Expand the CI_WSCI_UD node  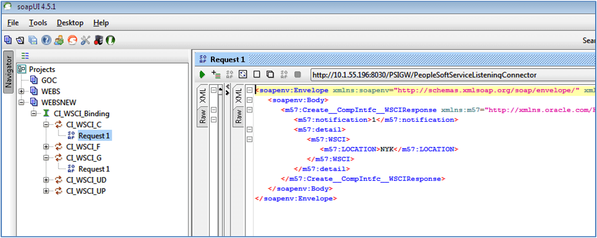tap(46, 180)
